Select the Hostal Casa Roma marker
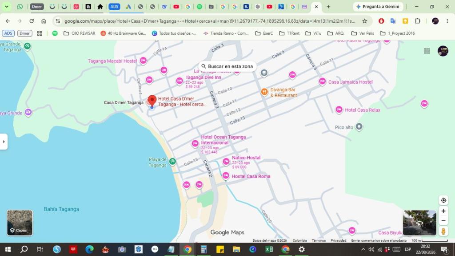This screenshot has height=256, width=455. (x=225, y=176)
